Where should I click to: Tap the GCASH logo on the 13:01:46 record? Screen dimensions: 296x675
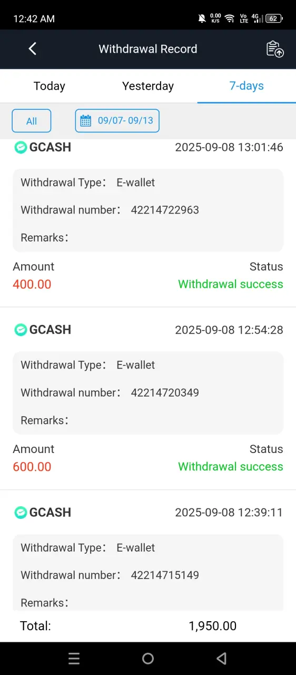coord(21,147)
